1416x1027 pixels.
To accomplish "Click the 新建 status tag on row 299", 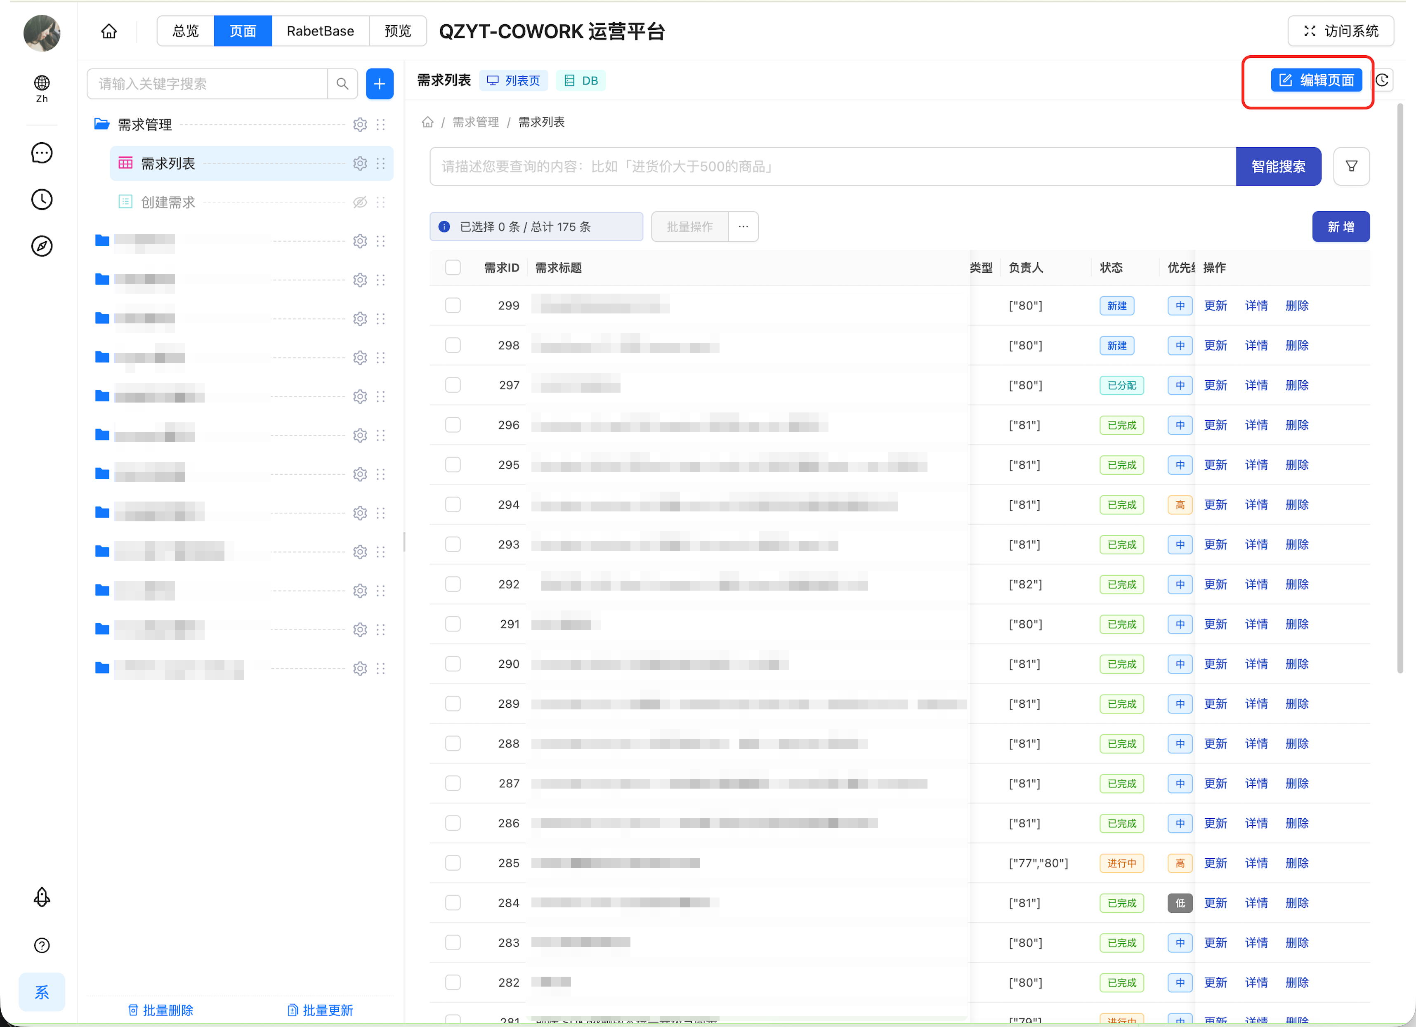I will pyautogui.click(x=1117, y=305).
